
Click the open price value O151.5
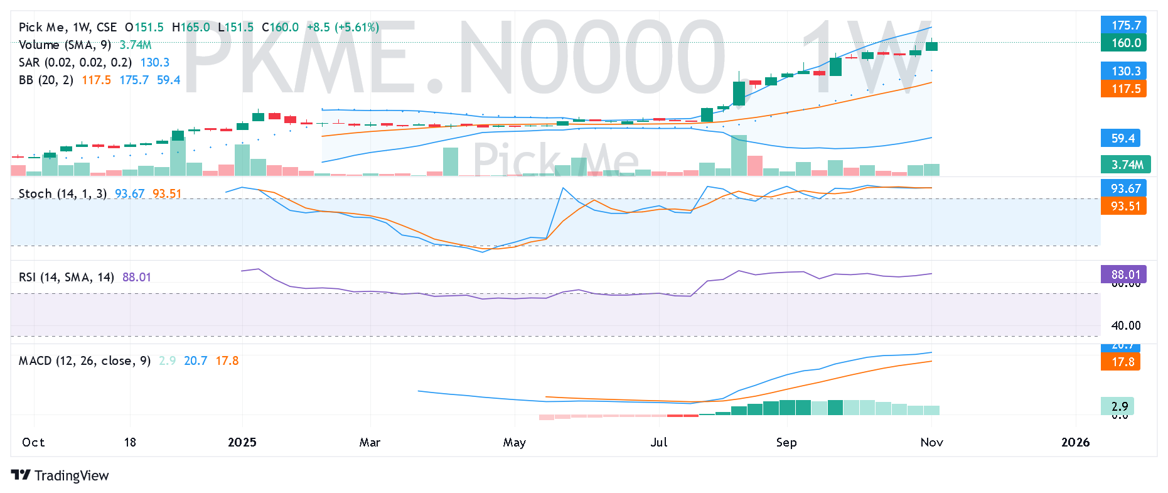click(144, 27)
